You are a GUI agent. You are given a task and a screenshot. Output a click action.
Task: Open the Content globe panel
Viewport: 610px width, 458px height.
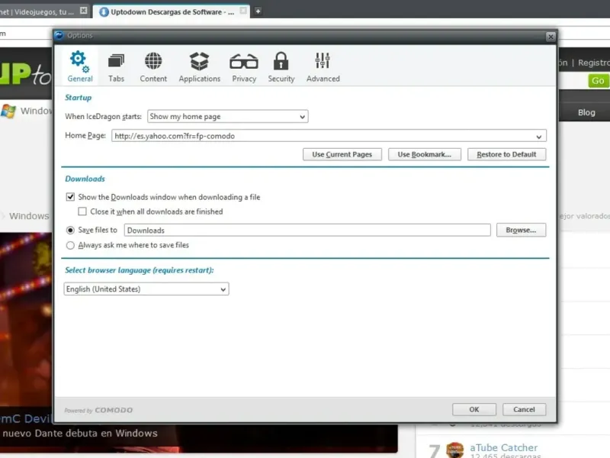pos(153,67)
